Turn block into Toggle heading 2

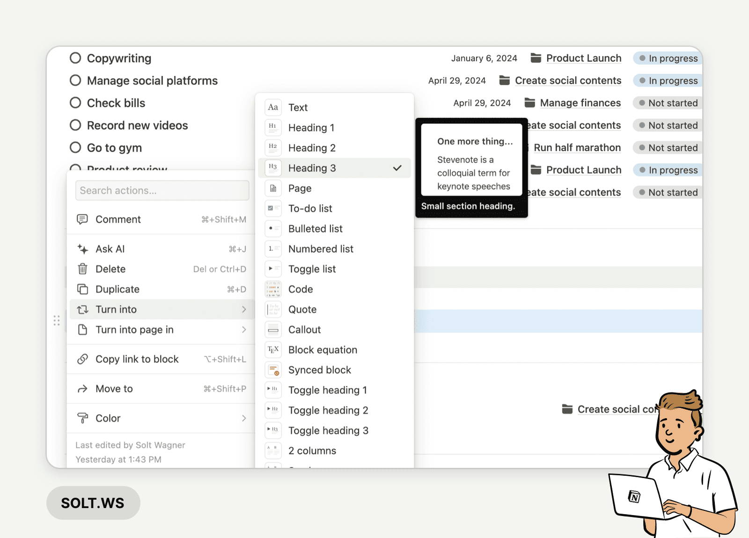(335, 410)
